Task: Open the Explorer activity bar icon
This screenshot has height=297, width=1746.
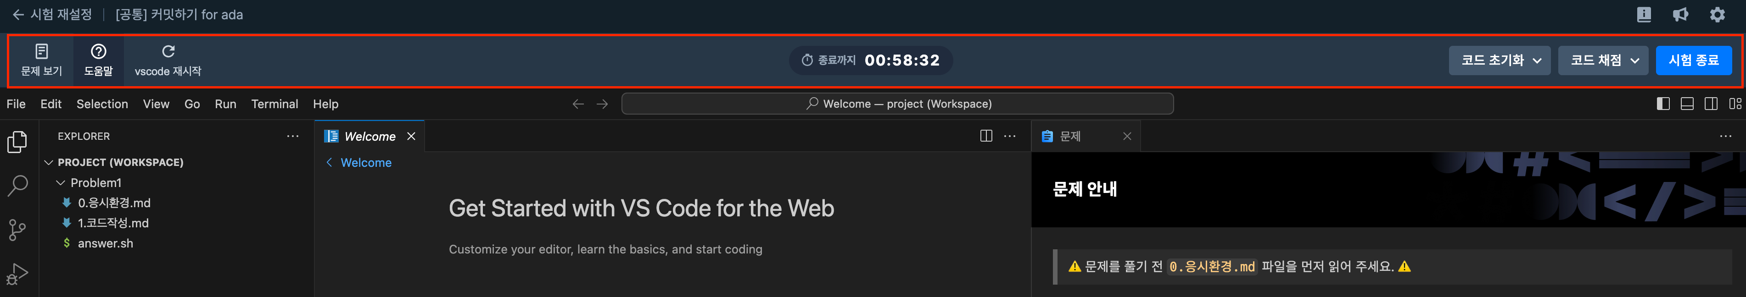Action: pyautogui.click(x=17, y=142)
